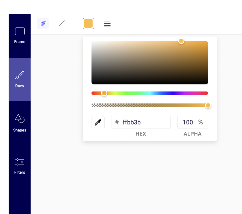Viewport: 242px width, 214px height.
Task: Pick black at bottom of color area
Action: (x=150, y=83)
